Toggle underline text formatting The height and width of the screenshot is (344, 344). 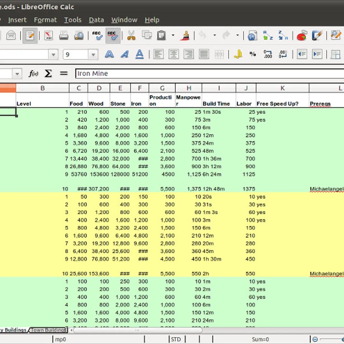[140, 54]
